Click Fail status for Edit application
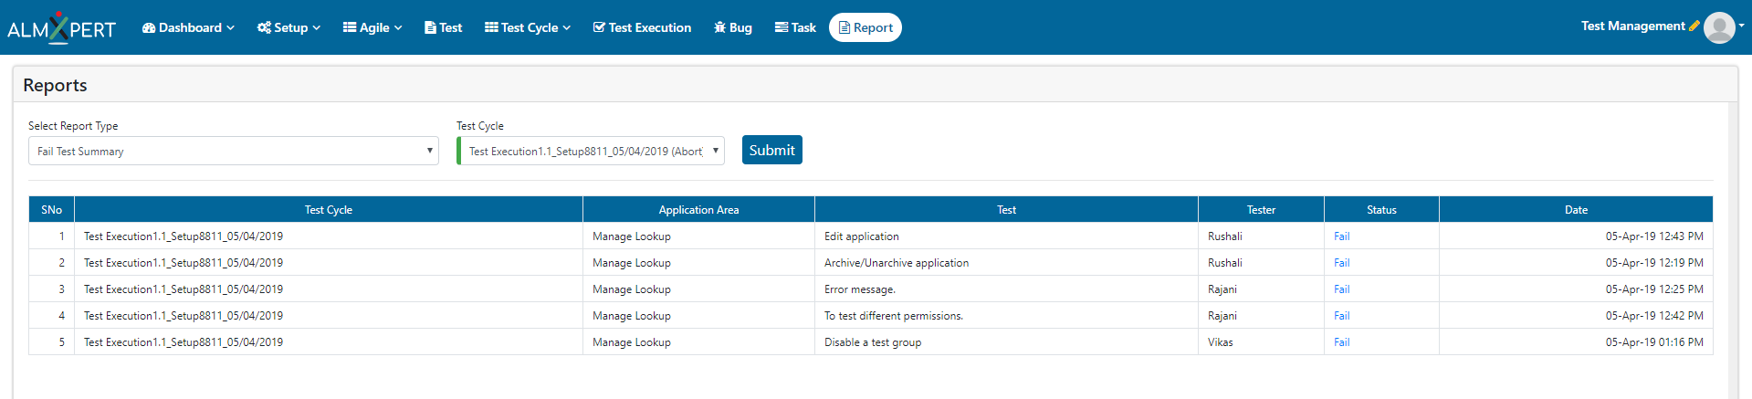1752x399 pixels. click(1341, 236)
